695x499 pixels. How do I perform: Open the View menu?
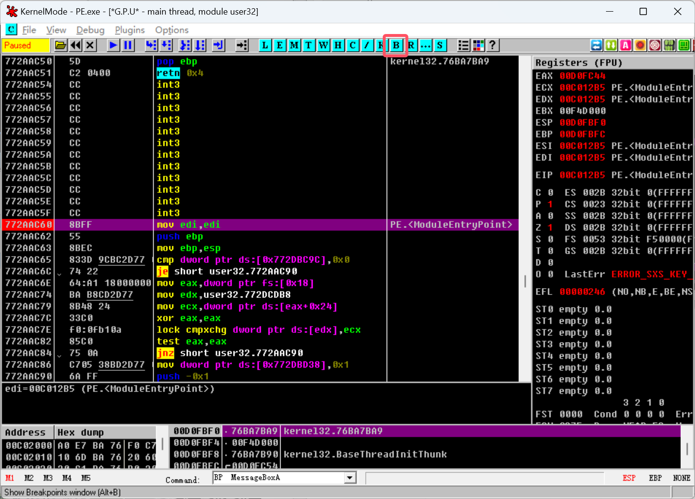(x=56, y=30)
